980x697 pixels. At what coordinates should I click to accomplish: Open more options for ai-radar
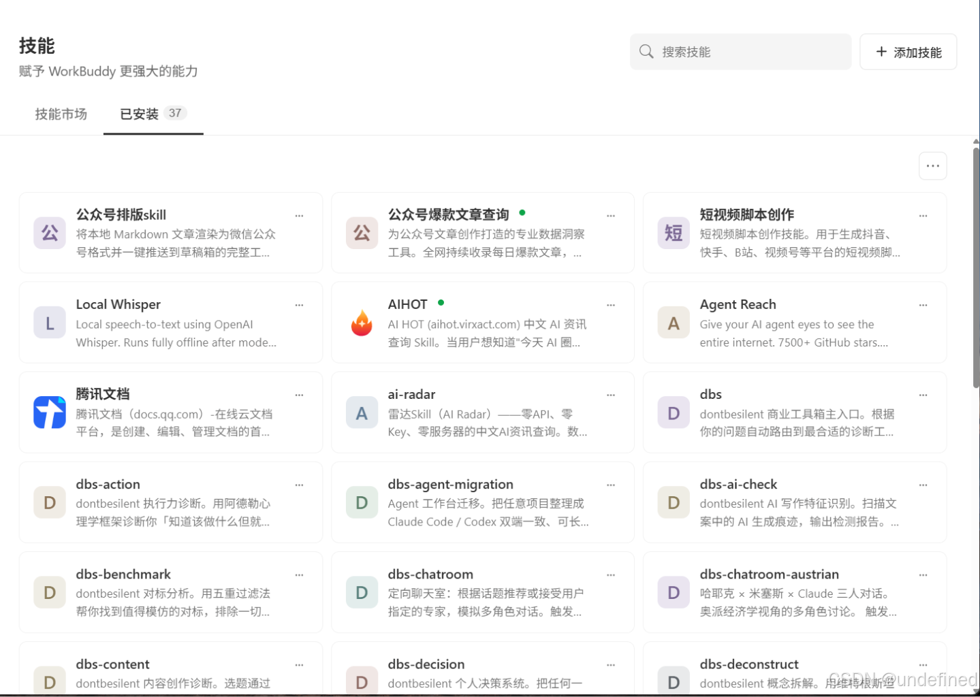click(x=611, y=395)
